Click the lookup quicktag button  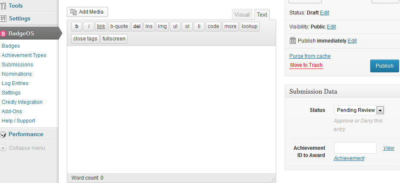pos(249,26)
